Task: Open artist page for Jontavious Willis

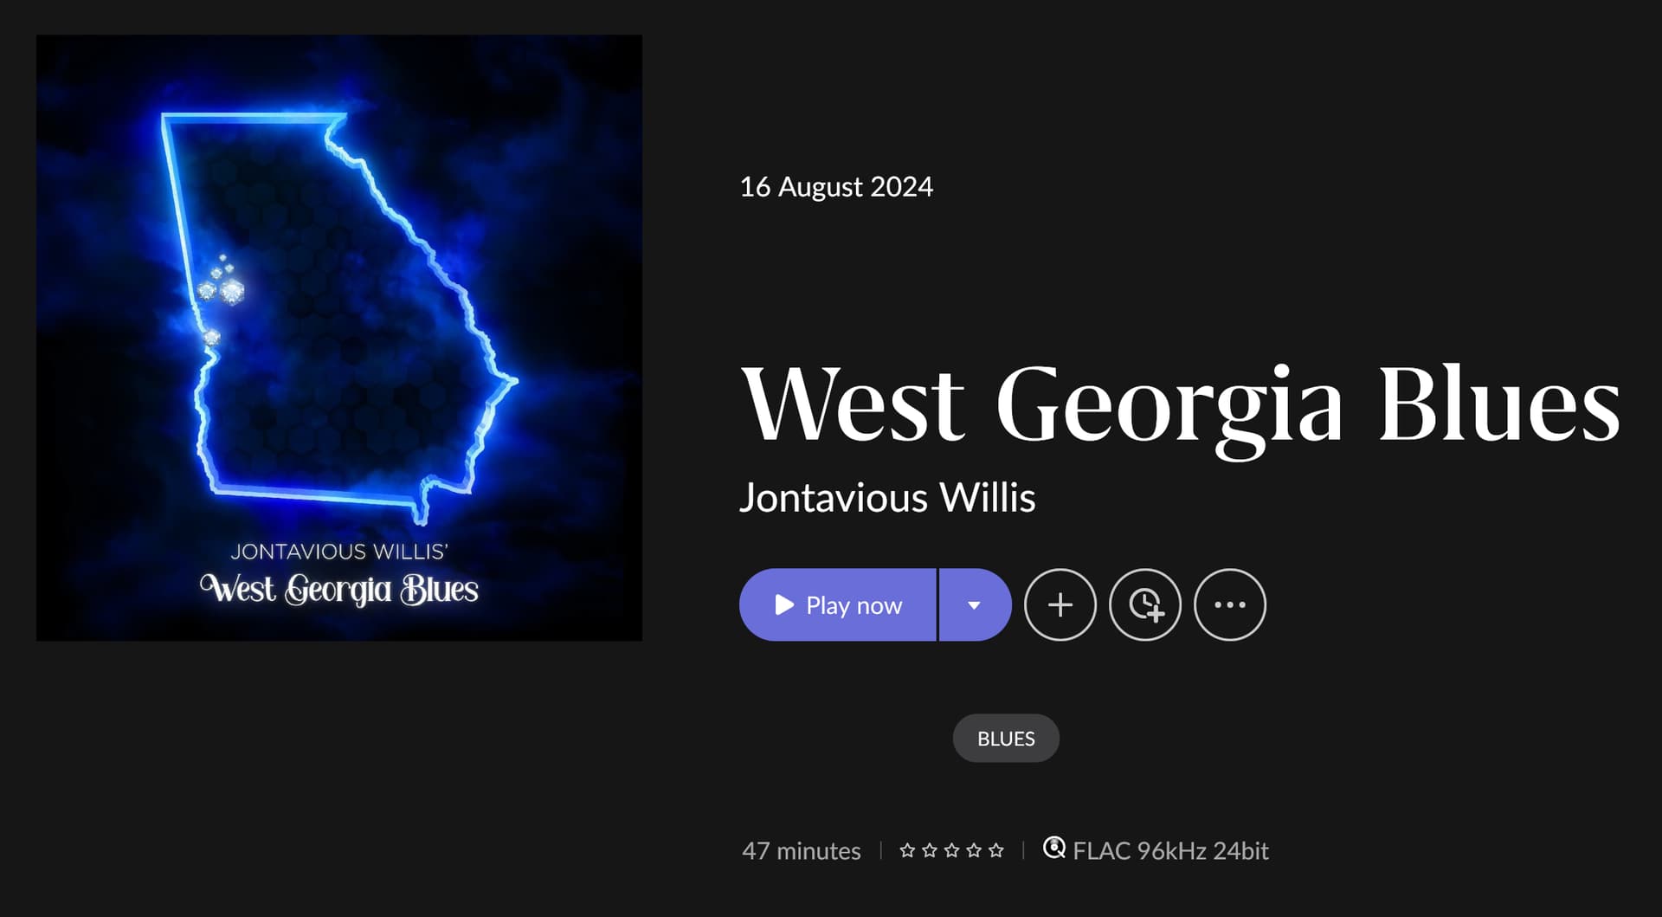Action: click(887, 498)
